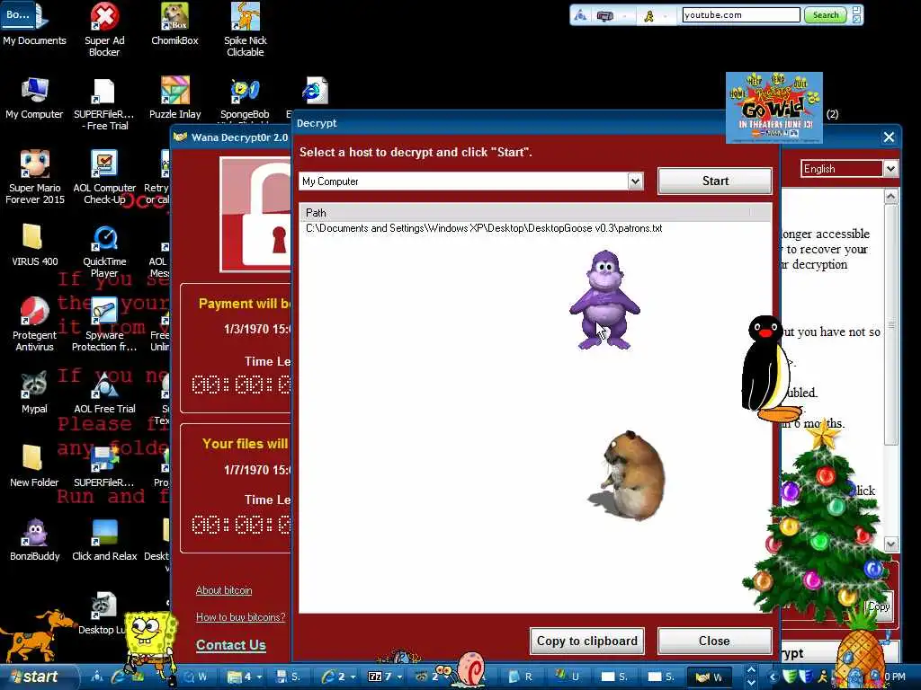Open Internet Explorer desktop shortcut
The height and width of the screenshot is (690, 921).
click(314, 91)
